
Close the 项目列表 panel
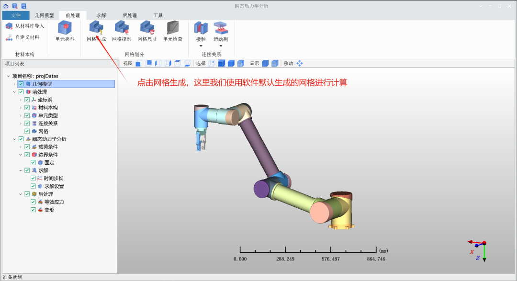[112, 63]
